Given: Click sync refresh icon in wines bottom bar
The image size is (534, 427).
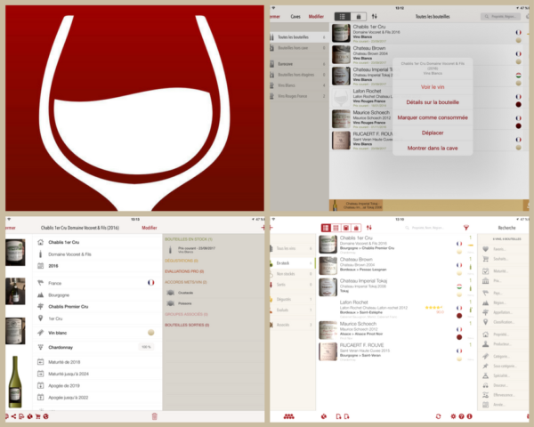Looking at the screenshot, I should pos(438,416).
